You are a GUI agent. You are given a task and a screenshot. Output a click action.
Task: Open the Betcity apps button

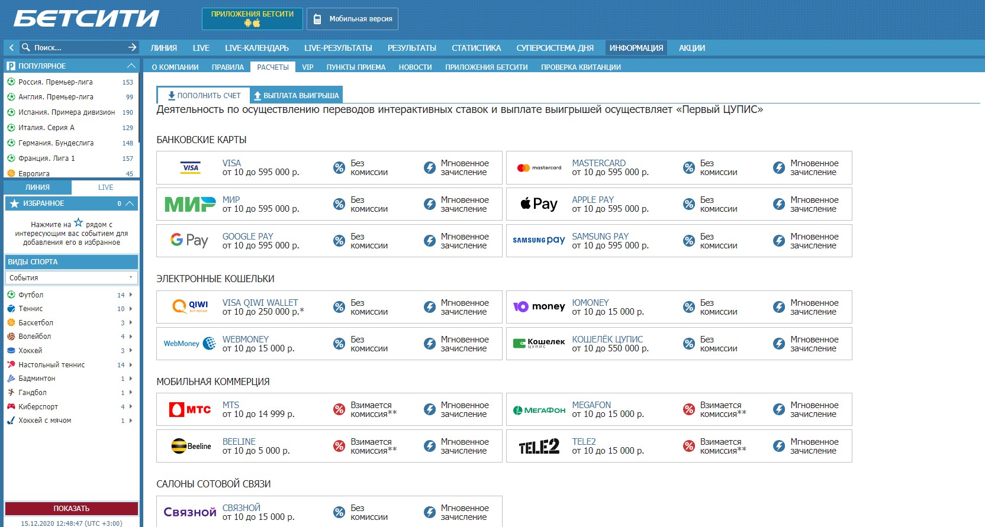click(252, 19)
